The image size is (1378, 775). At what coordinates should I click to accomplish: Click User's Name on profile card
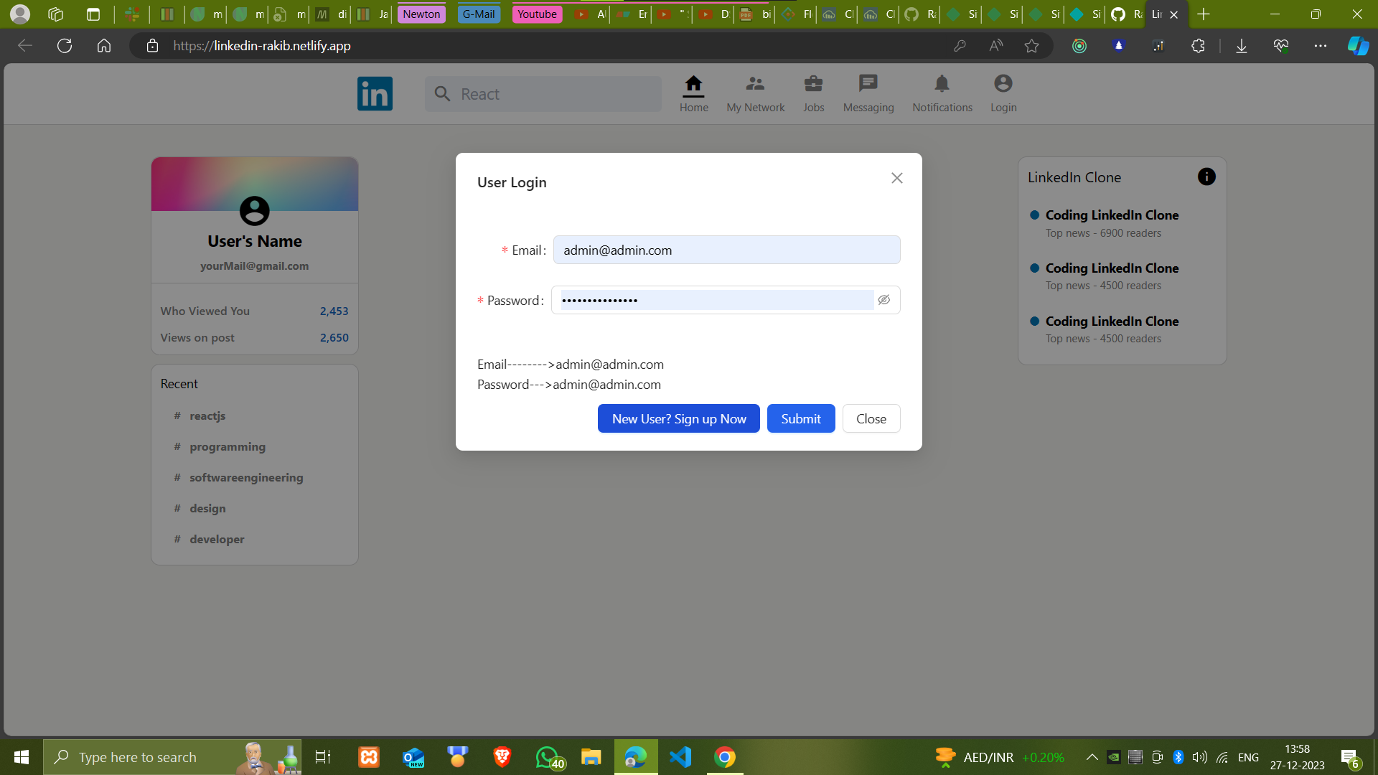click(254, 241)
